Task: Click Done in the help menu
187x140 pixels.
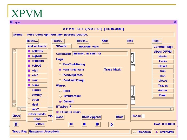Action: click(x=163, y=95)
